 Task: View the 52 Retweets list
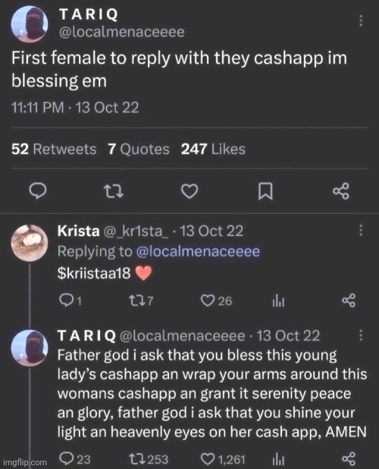click(x=54, y=149)
